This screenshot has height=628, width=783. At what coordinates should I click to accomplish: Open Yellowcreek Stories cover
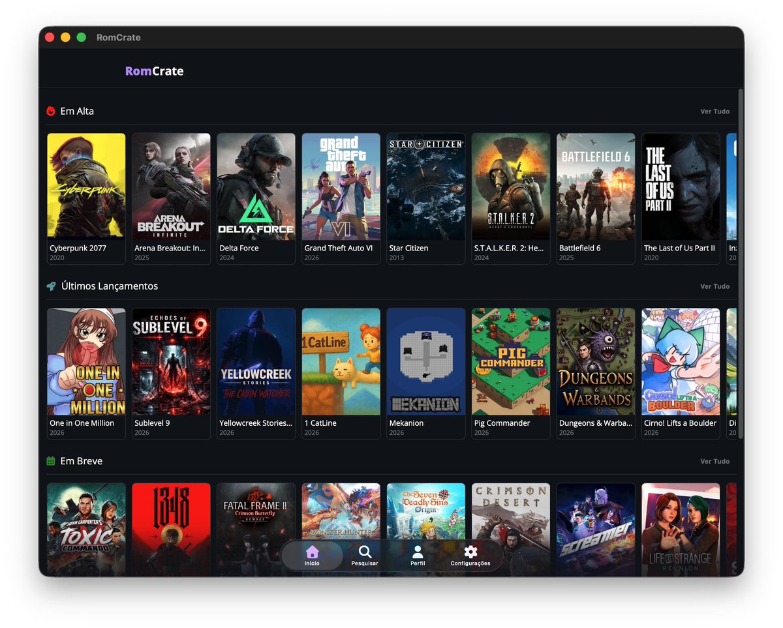(x=256, y=361)
